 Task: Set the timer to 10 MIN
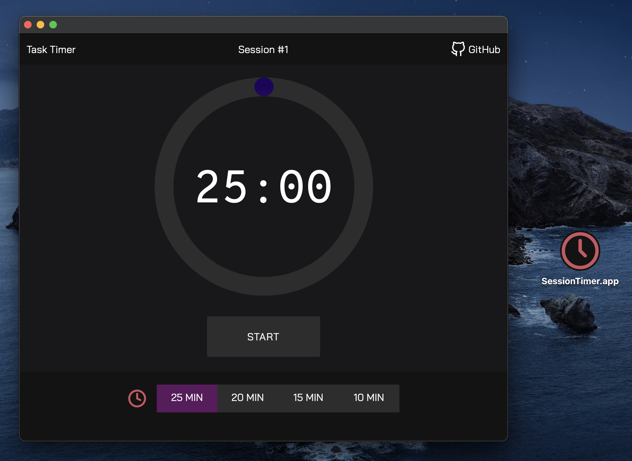pos(369,398)
